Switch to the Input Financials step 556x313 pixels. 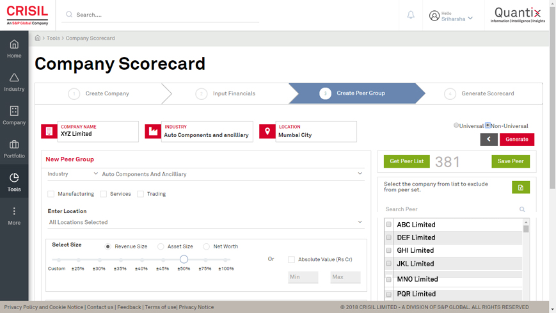coord(234,93)
